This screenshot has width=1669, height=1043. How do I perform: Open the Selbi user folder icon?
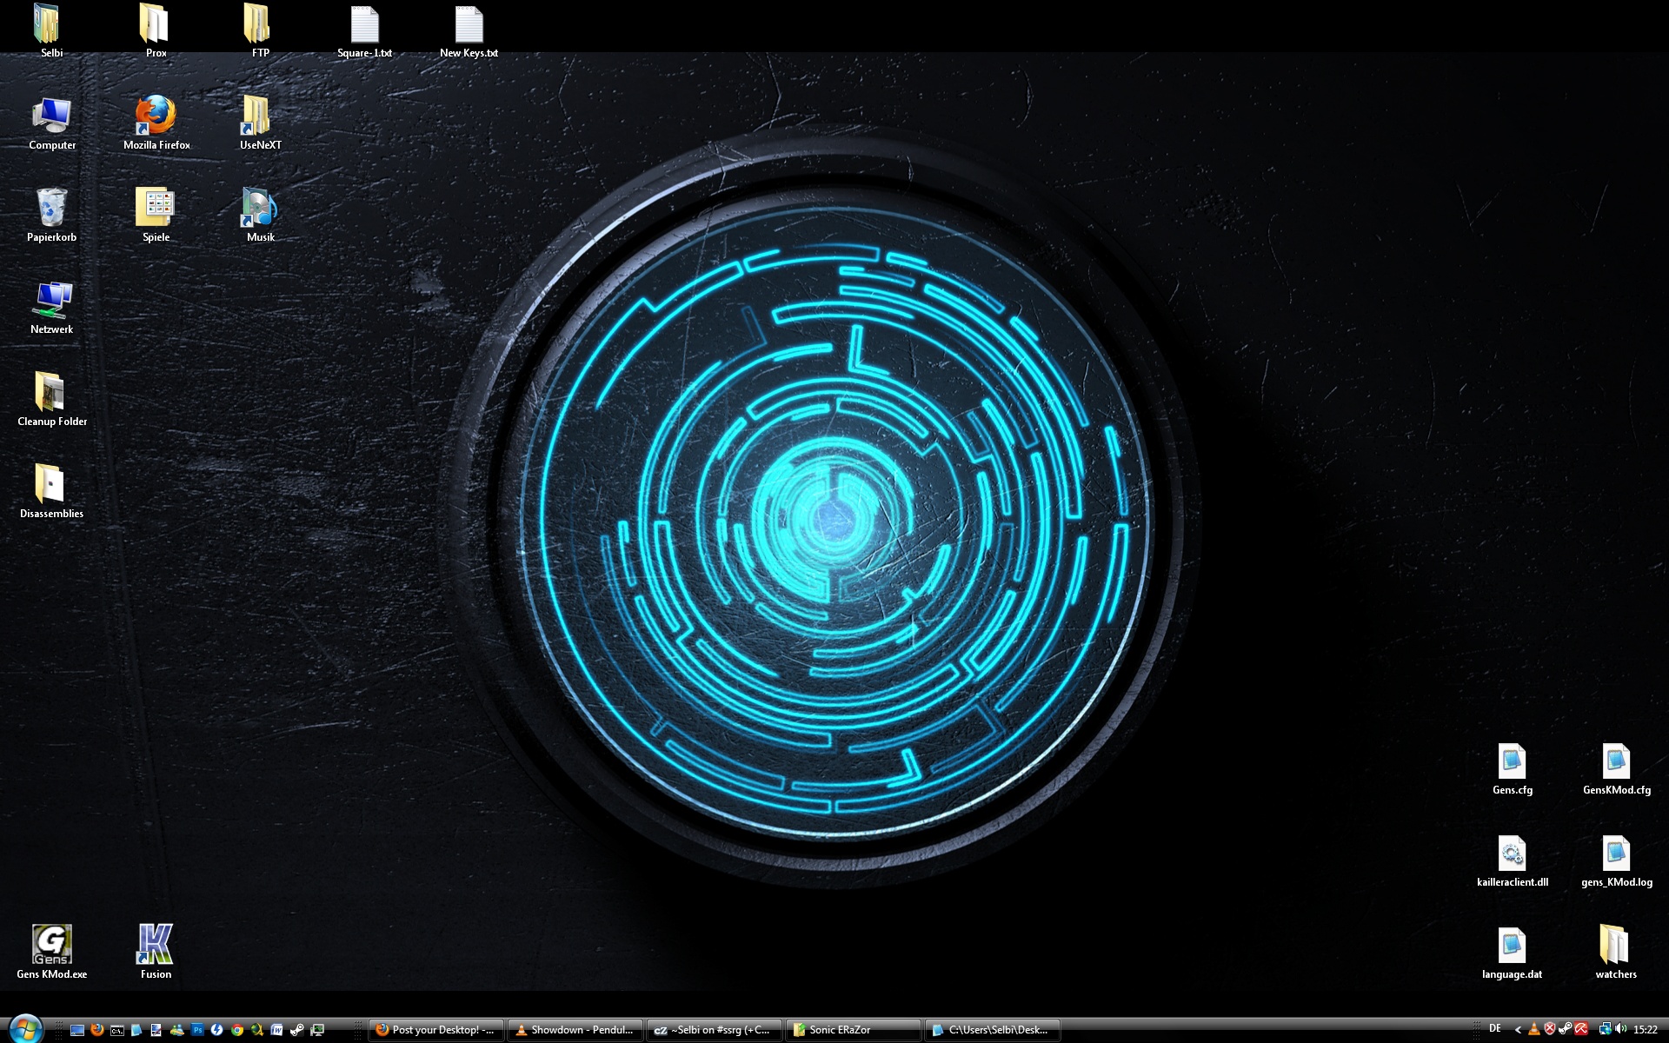(51, 31)
